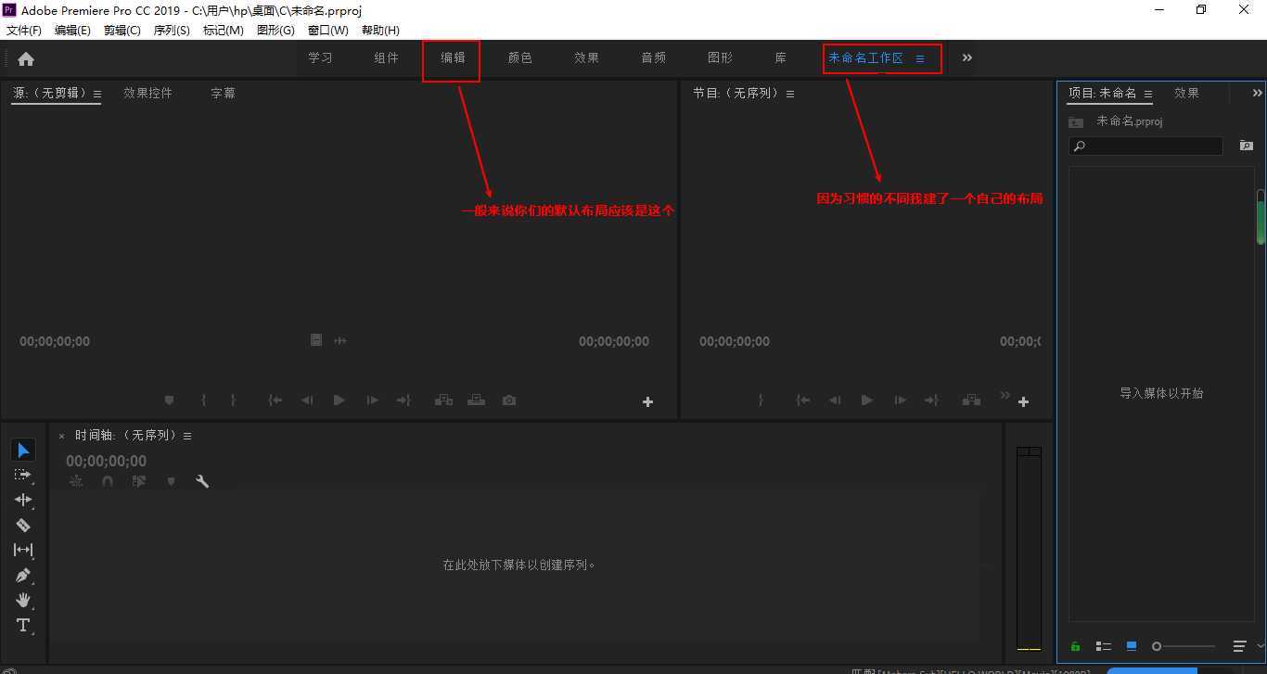Toggle project writable lock icon
Screen dimensions: 1267x674
1076,646
